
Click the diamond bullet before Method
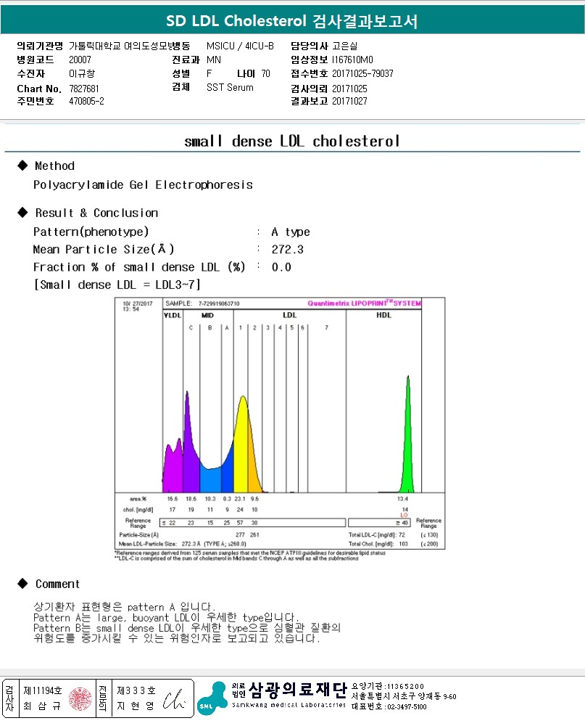click(22, 166)
